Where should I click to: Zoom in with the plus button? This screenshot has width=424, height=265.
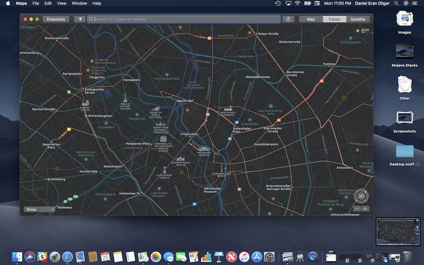(x=365, y=209)
